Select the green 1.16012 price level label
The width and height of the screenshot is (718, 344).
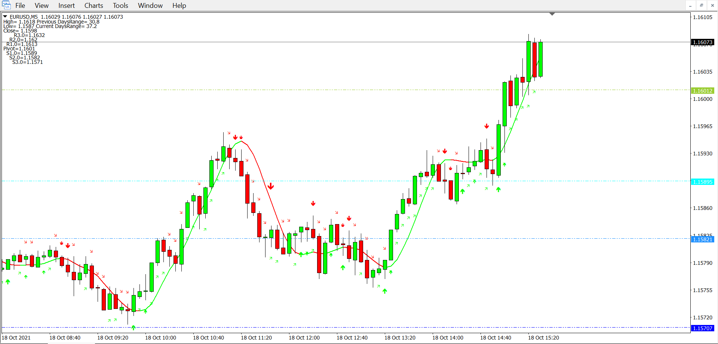point(702,91)
